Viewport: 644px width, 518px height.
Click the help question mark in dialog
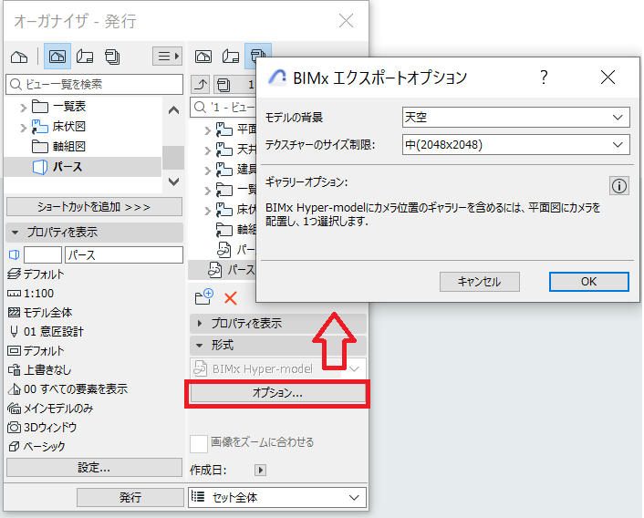coord(544,78)
